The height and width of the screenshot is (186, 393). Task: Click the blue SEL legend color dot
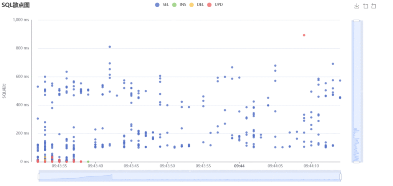pos(157,5)
